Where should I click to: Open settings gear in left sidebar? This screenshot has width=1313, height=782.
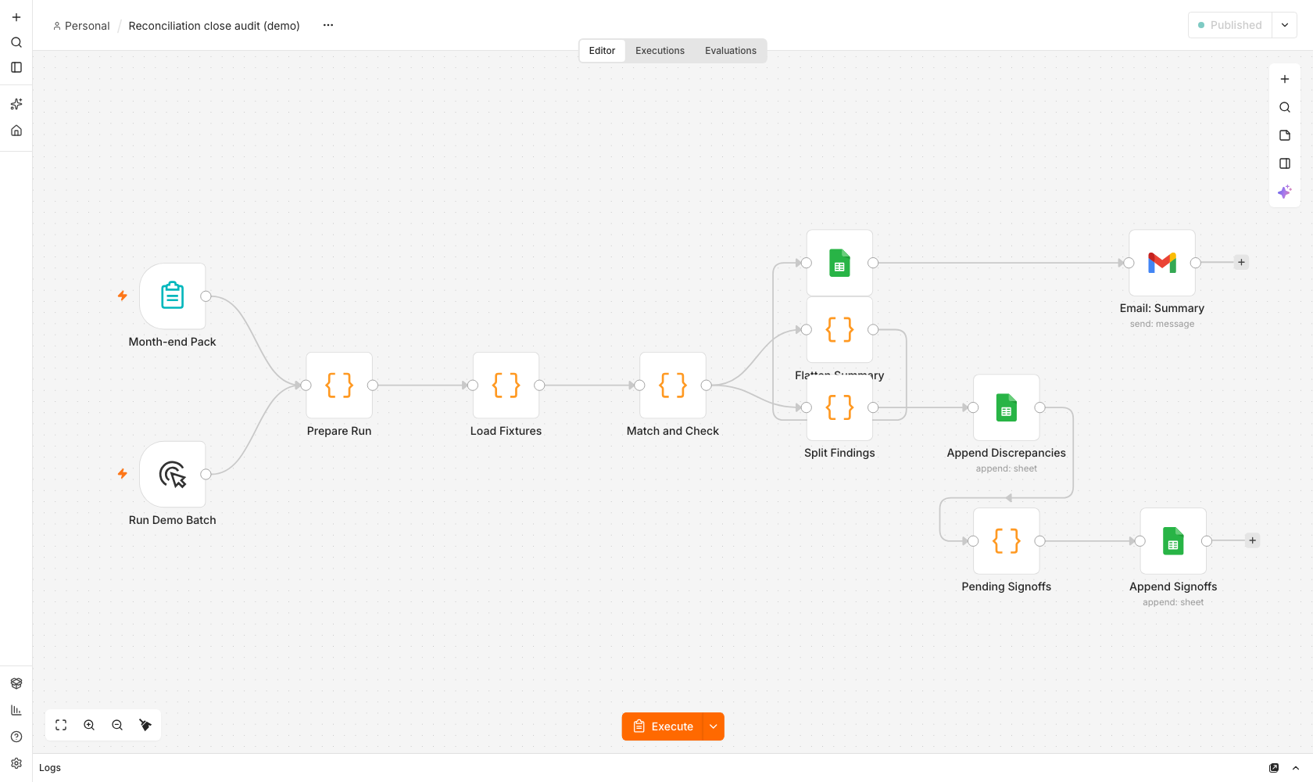(16, 763)
